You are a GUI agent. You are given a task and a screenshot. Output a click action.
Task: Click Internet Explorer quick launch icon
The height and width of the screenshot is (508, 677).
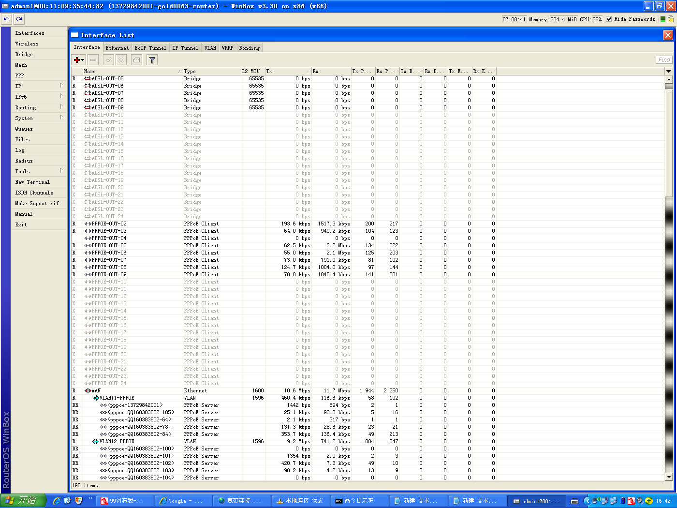(57, 501)
